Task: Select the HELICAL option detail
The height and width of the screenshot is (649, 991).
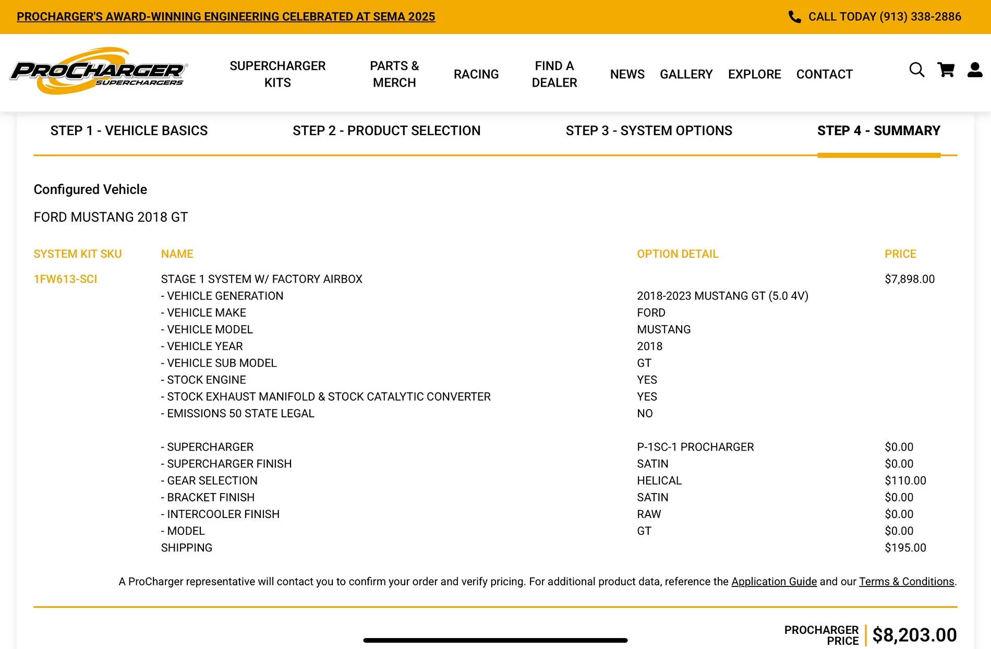Action: click(x=659, y=480)
